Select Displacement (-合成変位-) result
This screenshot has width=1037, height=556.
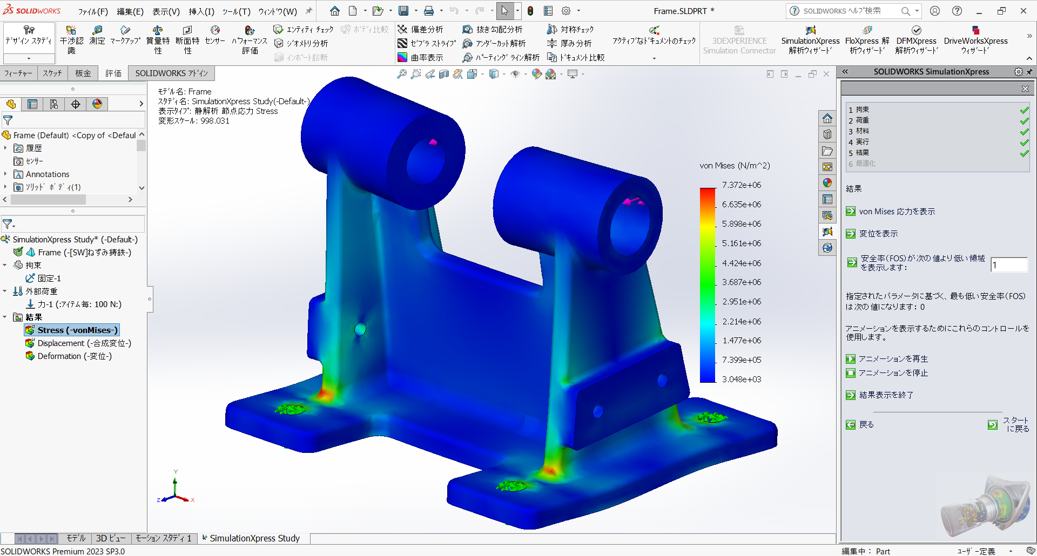tap(79, 343)
